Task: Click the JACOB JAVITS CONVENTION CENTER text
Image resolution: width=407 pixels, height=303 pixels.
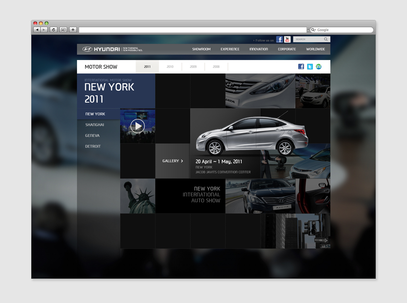Action: pyautogui.click(x=223, y=172)
